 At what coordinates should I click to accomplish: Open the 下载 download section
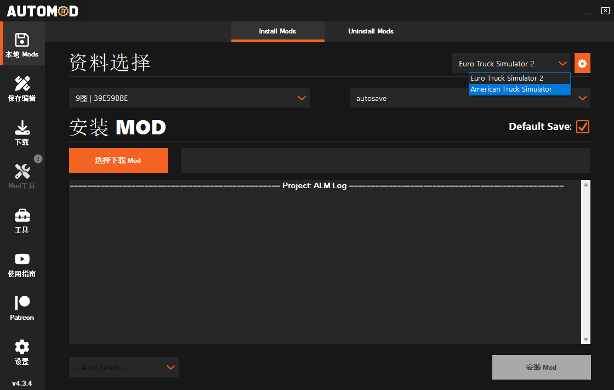coord(22,133)
